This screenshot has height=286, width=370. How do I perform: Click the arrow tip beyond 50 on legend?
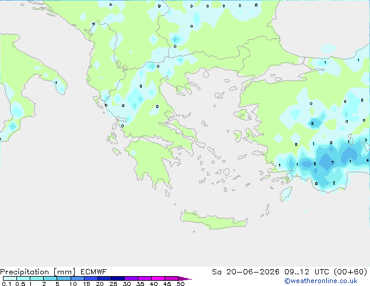coord(185,278)
